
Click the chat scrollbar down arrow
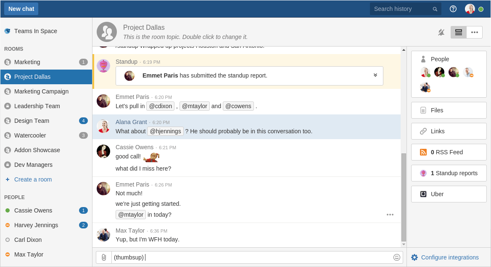point(404,244)
